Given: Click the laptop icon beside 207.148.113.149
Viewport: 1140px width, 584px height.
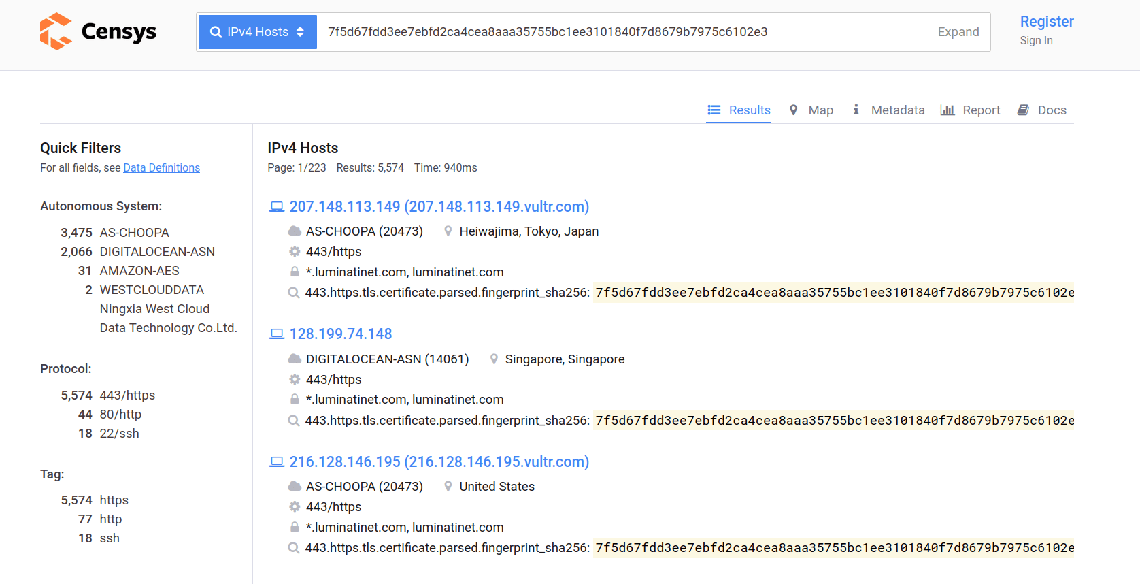Looking at the screenshot, I should point(277,207).
